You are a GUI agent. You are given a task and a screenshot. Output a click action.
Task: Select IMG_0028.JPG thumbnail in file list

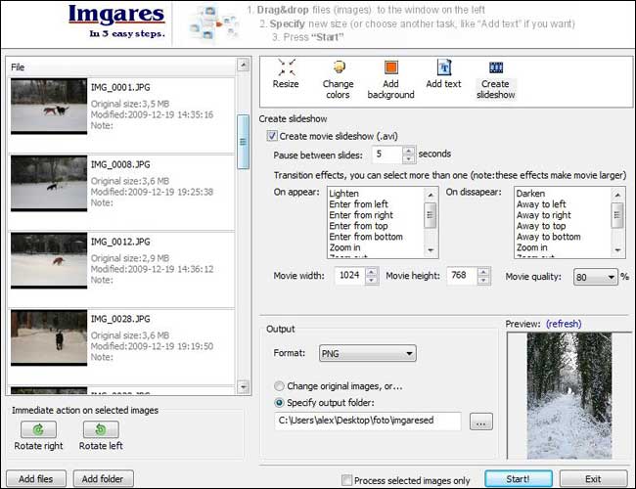click(x=49, y=337)
